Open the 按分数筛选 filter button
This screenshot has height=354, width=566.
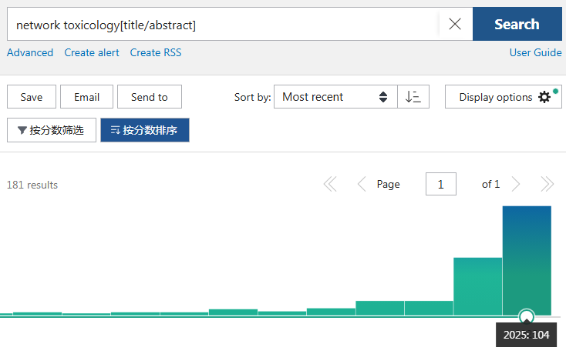(x=52, y=130)
